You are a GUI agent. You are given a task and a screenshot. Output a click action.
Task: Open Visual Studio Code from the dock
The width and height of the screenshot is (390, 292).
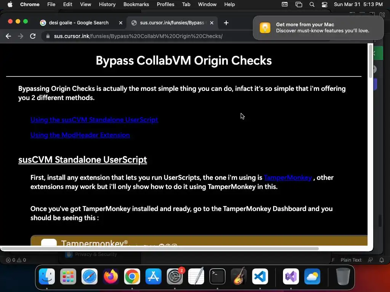(x=260, y=276)
